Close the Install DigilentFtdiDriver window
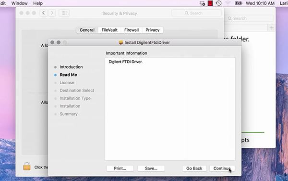 [52, 42]
